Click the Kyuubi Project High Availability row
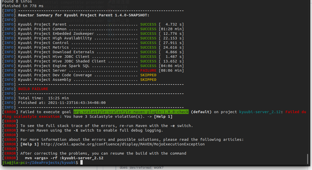This screenshot has height=170, width=312. [x=93, y=38]
